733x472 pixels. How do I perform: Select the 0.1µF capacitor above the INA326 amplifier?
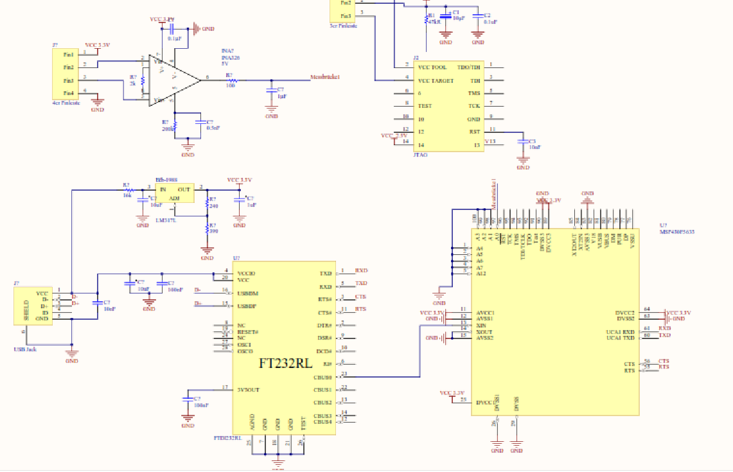coord(172,29)
